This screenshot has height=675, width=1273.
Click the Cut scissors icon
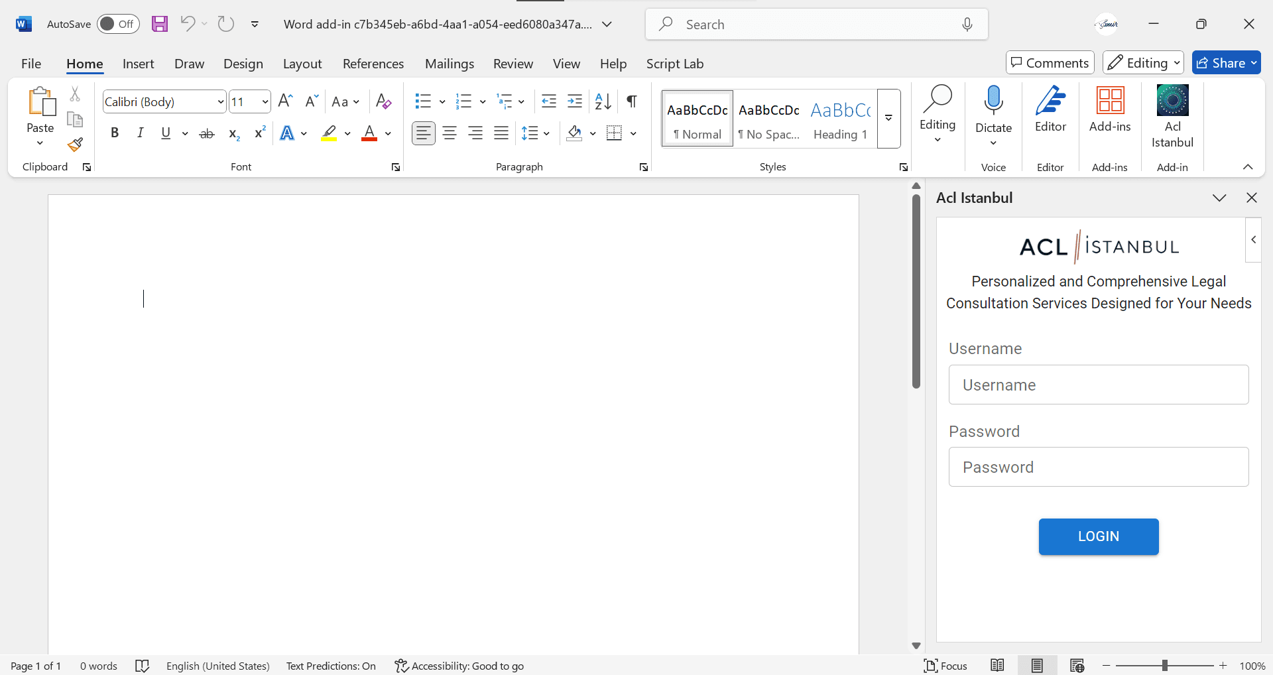(75, 94)
